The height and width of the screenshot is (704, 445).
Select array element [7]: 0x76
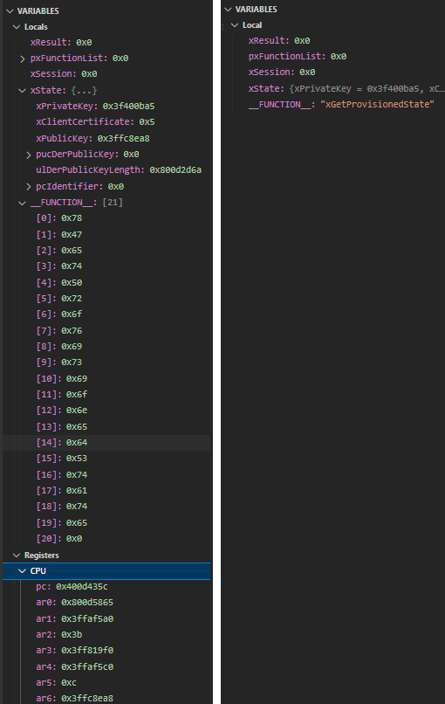(58, 330)
